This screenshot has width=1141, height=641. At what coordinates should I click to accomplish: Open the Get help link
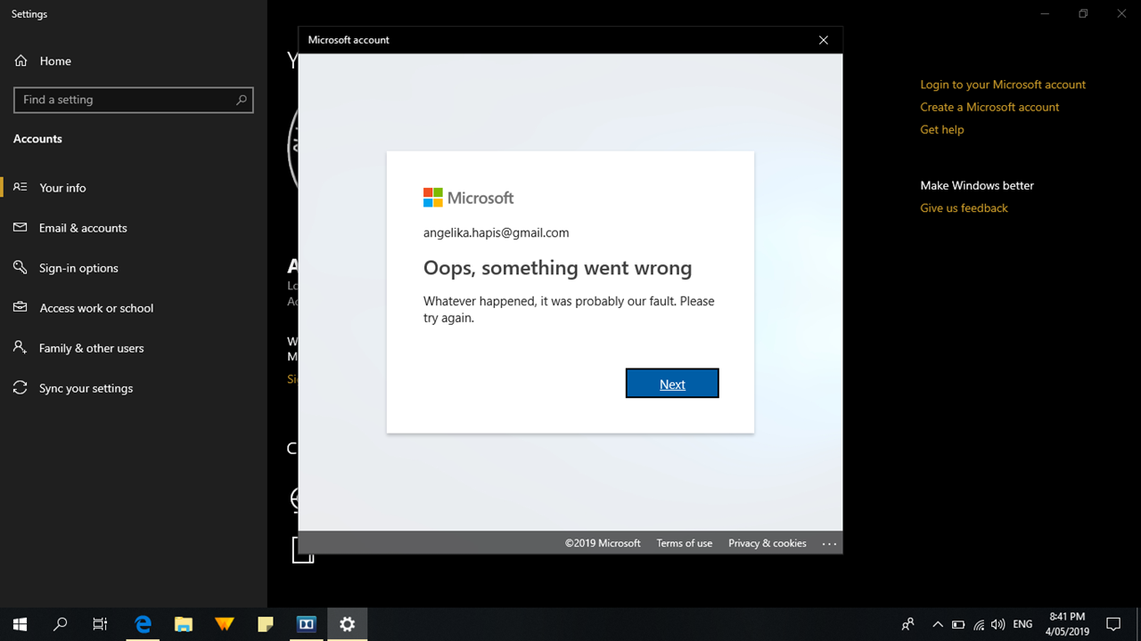point(941,129)
